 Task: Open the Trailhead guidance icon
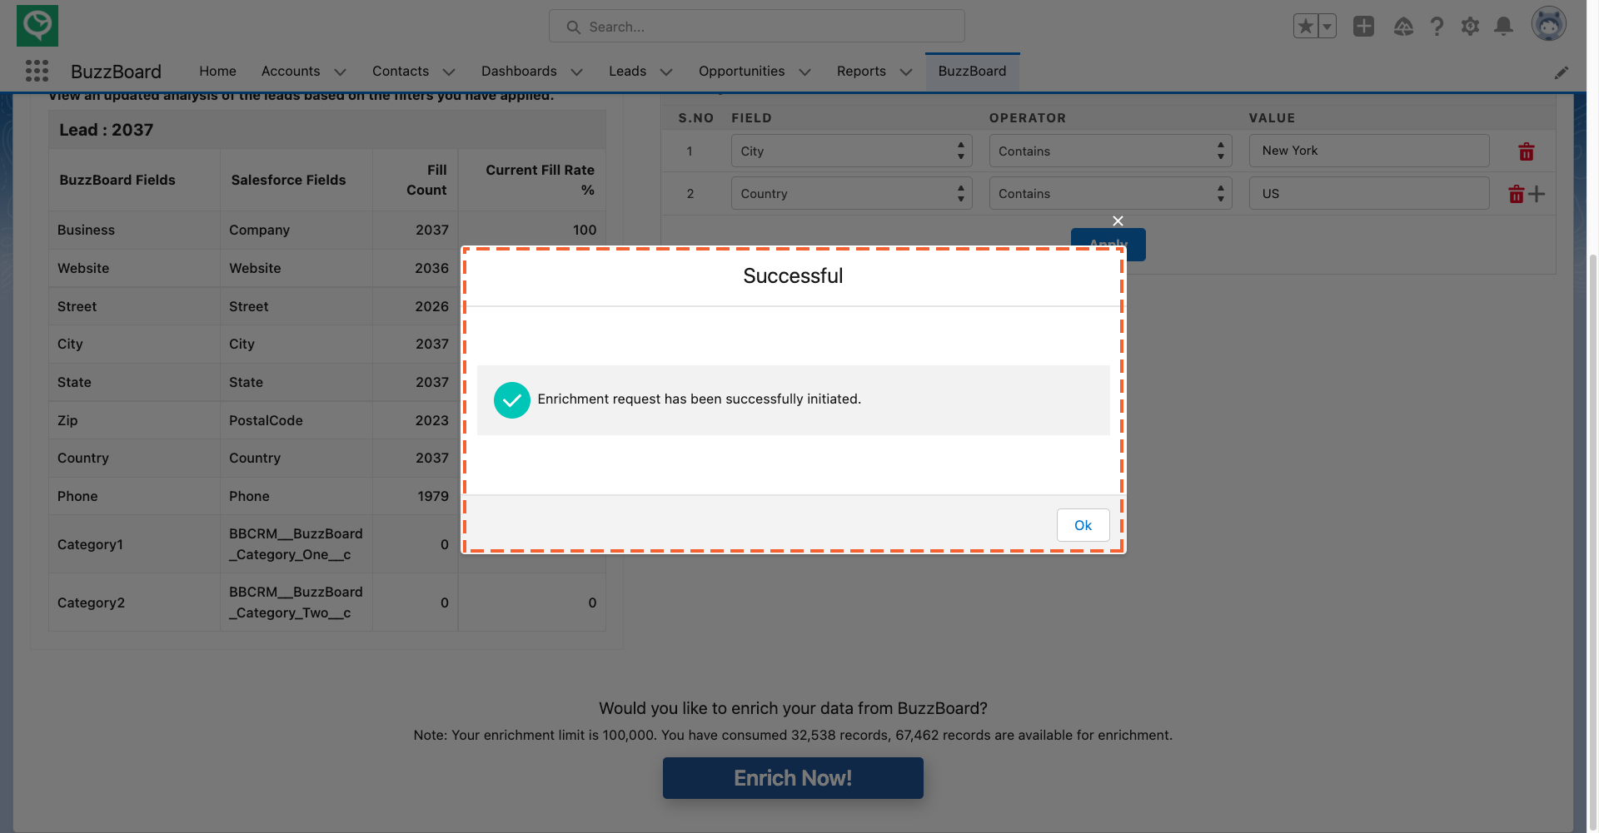pyautogui.click(x=1403, y=27)
